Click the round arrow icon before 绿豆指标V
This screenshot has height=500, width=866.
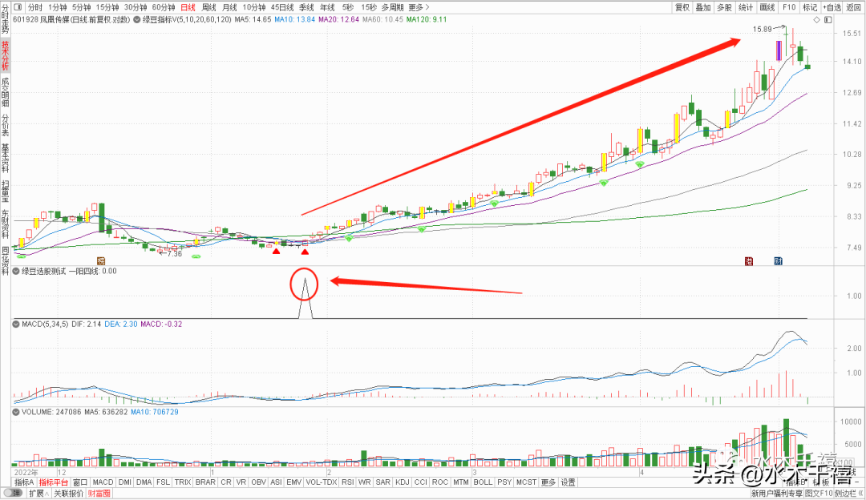[x=136, y=19]
